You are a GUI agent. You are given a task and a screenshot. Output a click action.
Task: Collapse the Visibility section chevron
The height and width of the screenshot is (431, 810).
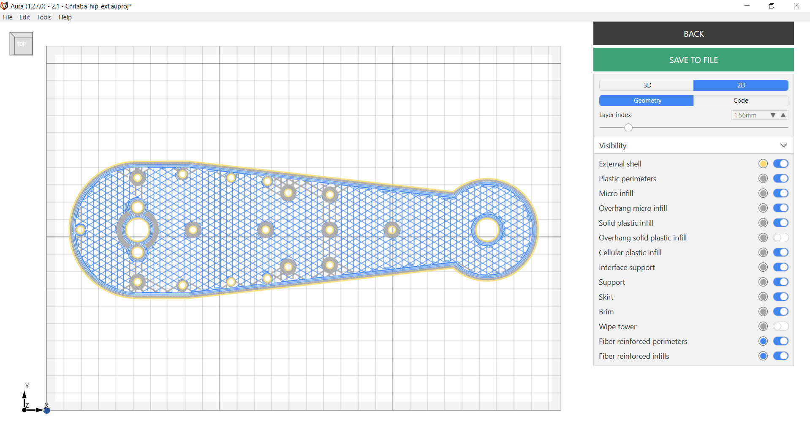click(x=783, y=145)
